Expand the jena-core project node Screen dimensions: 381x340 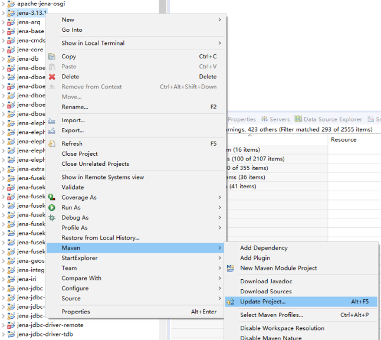[3, 50]
